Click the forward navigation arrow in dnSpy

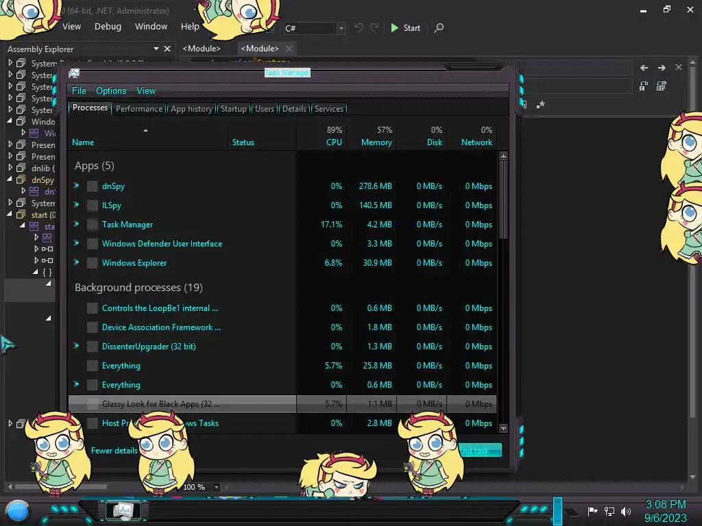pos(662,68)
